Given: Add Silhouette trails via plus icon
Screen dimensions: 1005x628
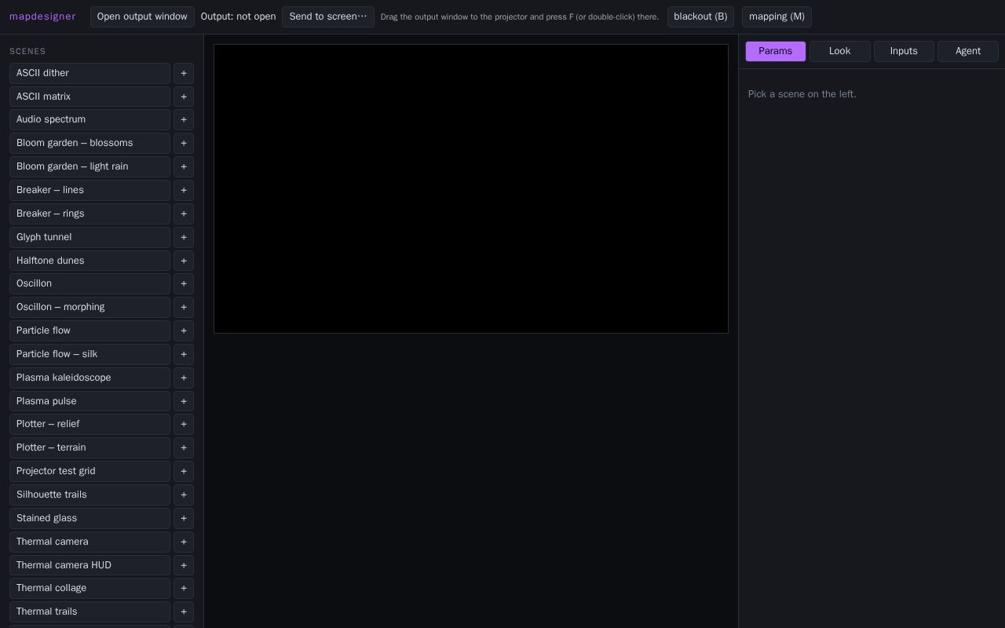Looking at the screenshot, I should [184, 495].
